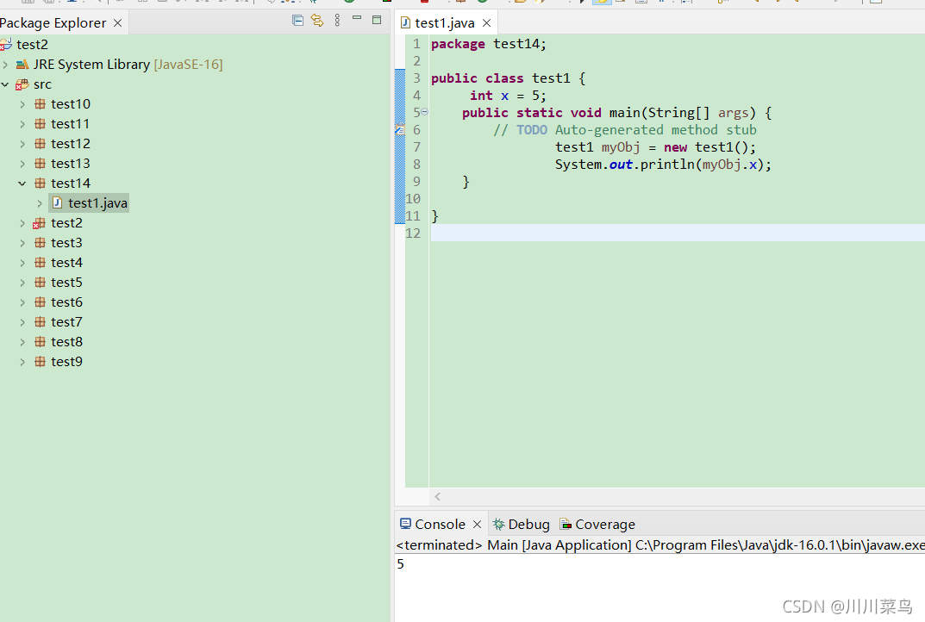Collapse the main method fold on line 5
This screenshot has width=925, height=622.
pyautogui.click(x=425, y=112)
